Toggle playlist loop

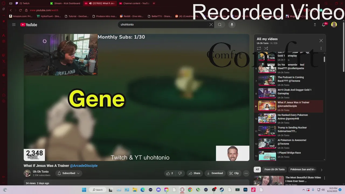(x=259, y=48)
